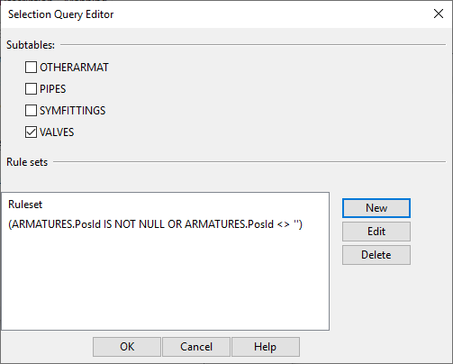The height and width of the screenshot is (364, 453).
Task: Click the SYMFITTINGS label text
Action: [x=73, y=111]
